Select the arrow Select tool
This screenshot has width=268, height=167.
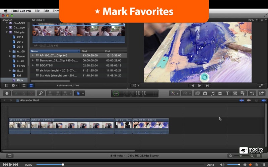78,94
